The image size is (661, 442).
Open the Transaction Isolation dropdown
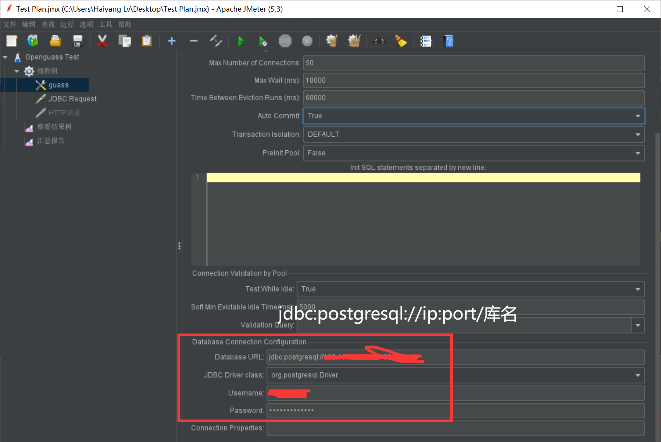click(474, 134)
